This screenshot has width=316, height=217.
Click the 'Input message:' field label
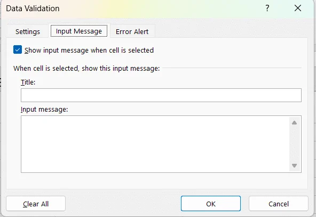pyautogui.click(x=44, y=110)
